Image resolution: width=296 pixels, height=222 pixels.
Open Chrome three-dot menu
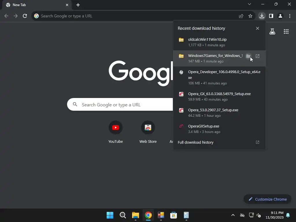pos(290,16)
